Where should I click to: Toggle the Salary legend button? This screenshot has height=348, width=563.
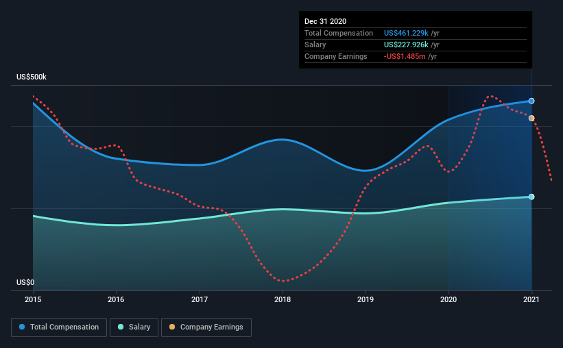(x=134, y=327)
